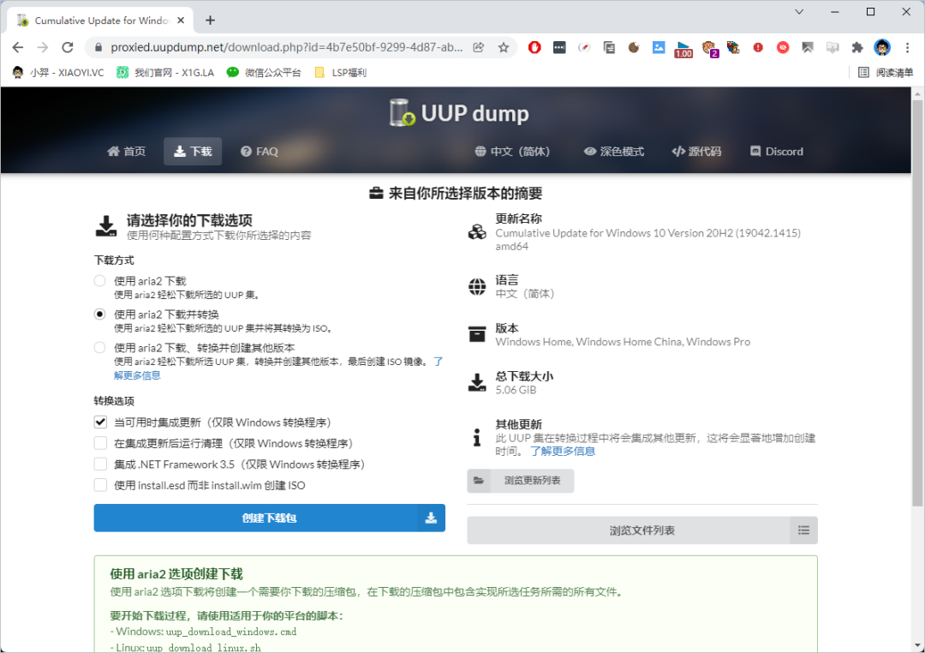925x653 pixels.
Task: Open the Discord navigation link
Action: [776, 151]
